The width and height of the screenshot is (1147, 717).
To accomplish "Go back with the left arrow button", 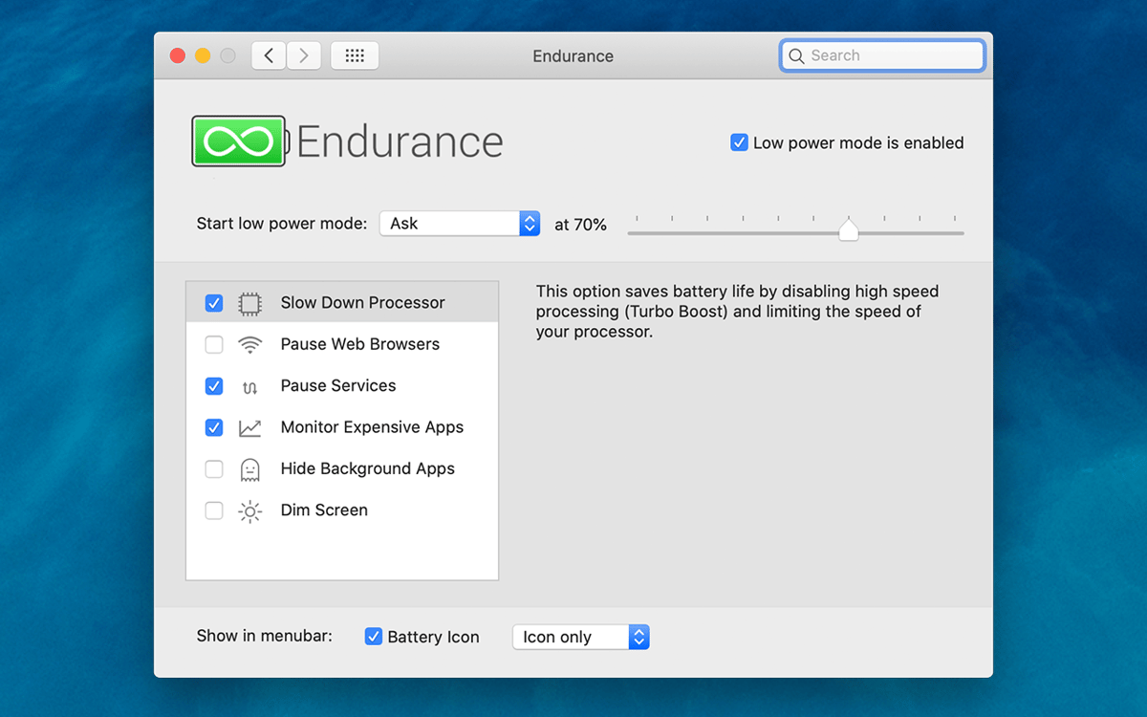I will [269, 55].
